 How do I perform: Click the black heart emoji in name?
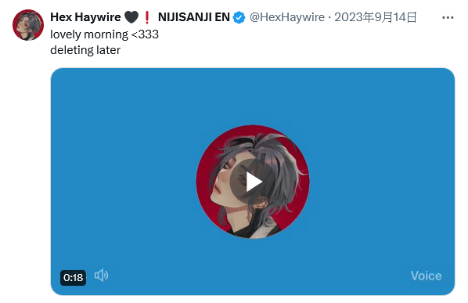tap(131, 17)
